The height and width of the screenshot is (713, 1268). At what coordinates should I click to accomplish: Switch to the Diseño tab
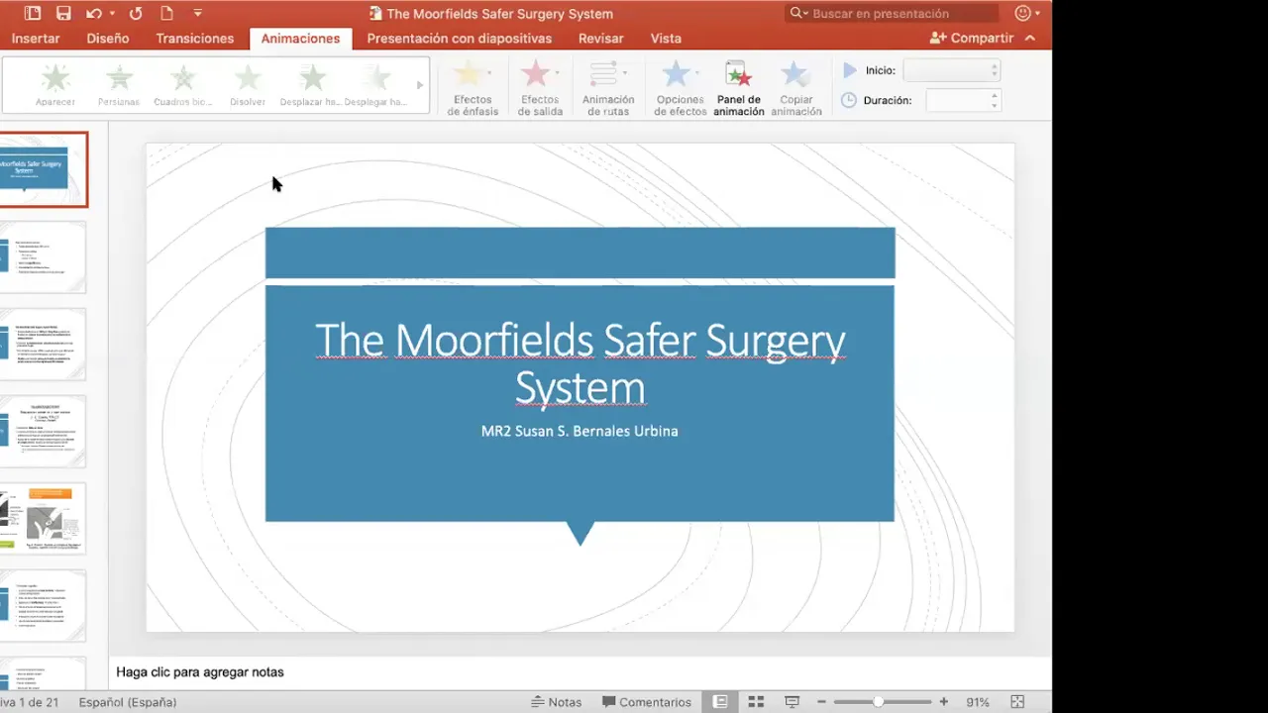pos(108,39)
